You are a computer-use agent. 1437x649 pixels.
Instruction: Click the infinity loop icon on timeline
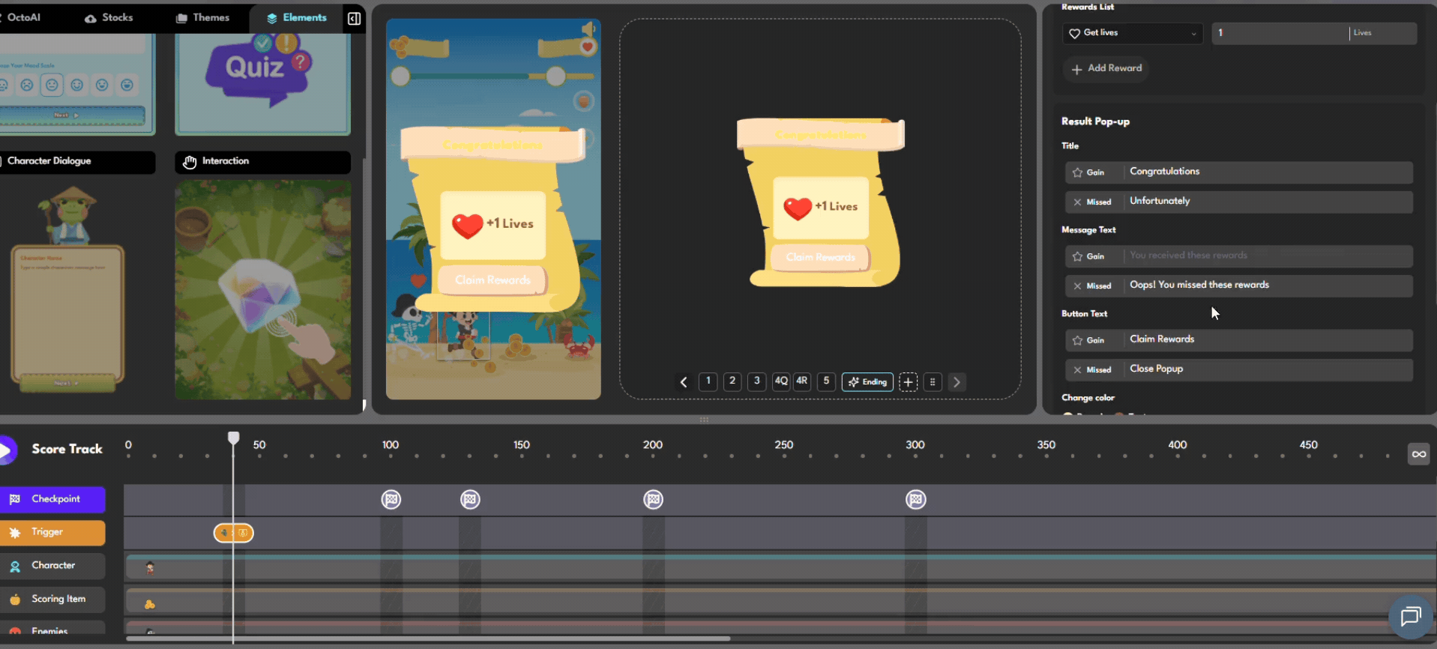point(1418,454)
